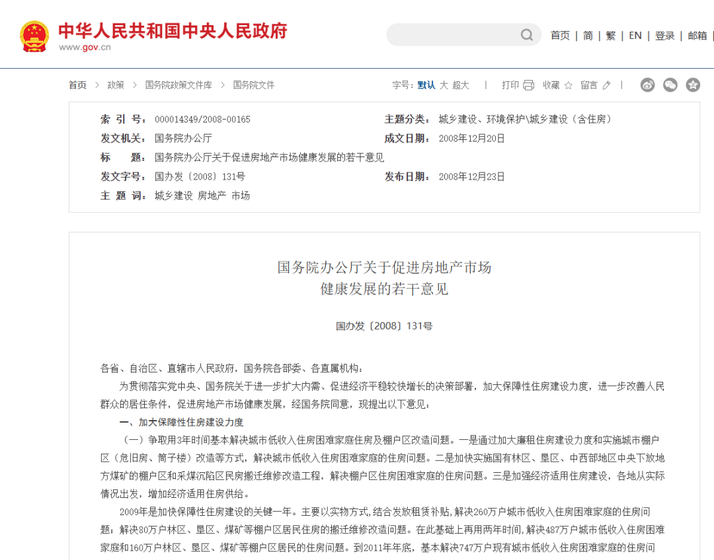
Task: Open 政策 breadcrumb link
Action: (116, 85)
